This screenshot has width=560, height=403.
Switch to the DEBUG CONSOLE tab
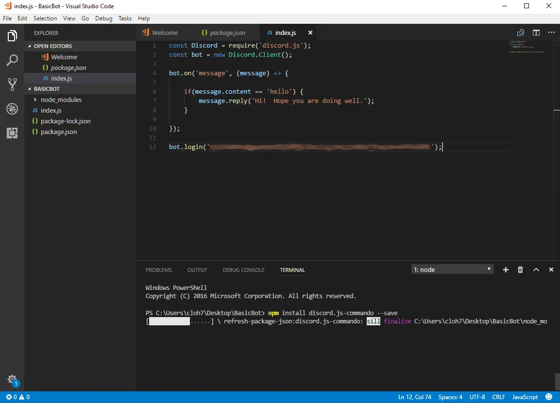(243, 270)
